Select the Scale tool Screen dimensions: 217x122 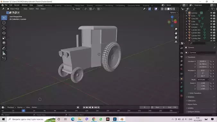4,38
